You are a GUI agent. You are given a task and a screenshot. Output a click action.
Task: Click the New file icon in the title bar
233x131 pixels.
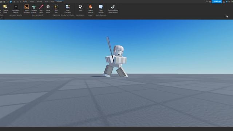(1, 1)
